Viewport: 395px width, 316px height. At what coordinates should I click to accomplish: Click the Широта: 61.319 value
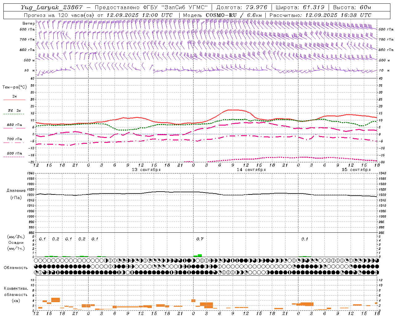pos(300,7)
